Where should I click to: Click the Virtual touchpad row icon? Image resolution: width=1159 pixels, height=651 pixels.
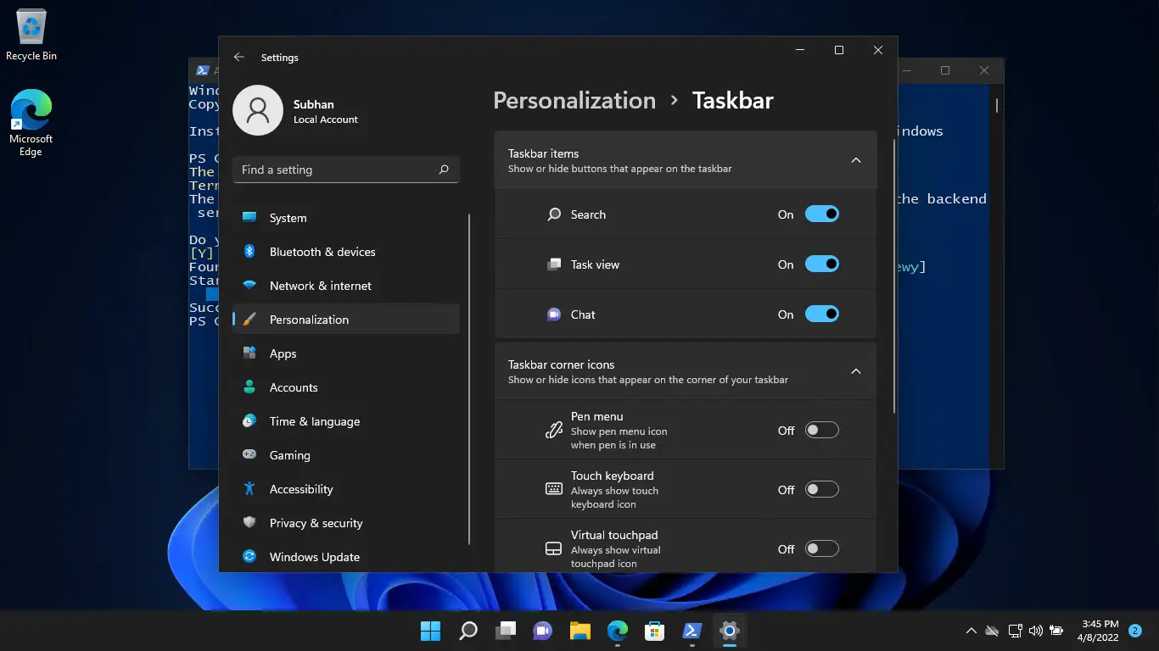pyautogui.click(x=554, y=549)
